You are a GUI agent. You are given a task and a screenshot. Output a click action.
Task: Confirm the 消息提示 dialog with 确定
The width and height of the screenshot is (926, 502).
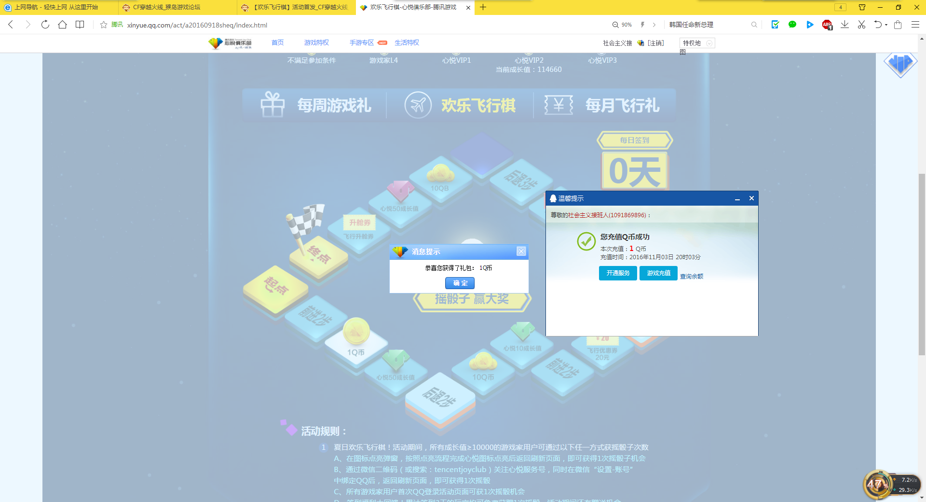(460, 283)
